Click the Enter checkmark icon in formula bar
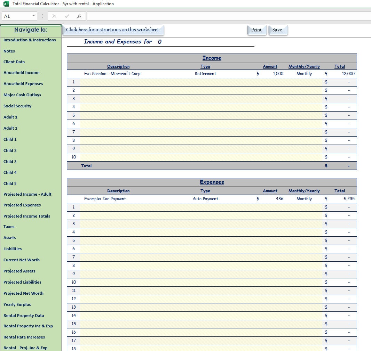Image resolution: width=371 pixels, height=351 pixels. pos(66,16)
